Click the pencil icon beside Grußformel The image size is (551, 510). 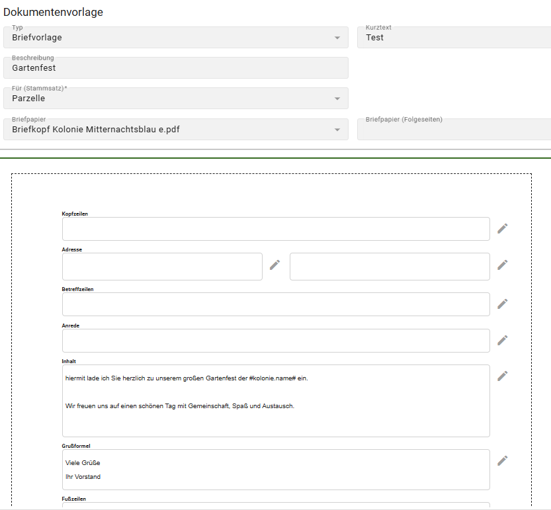click(503, 460)
